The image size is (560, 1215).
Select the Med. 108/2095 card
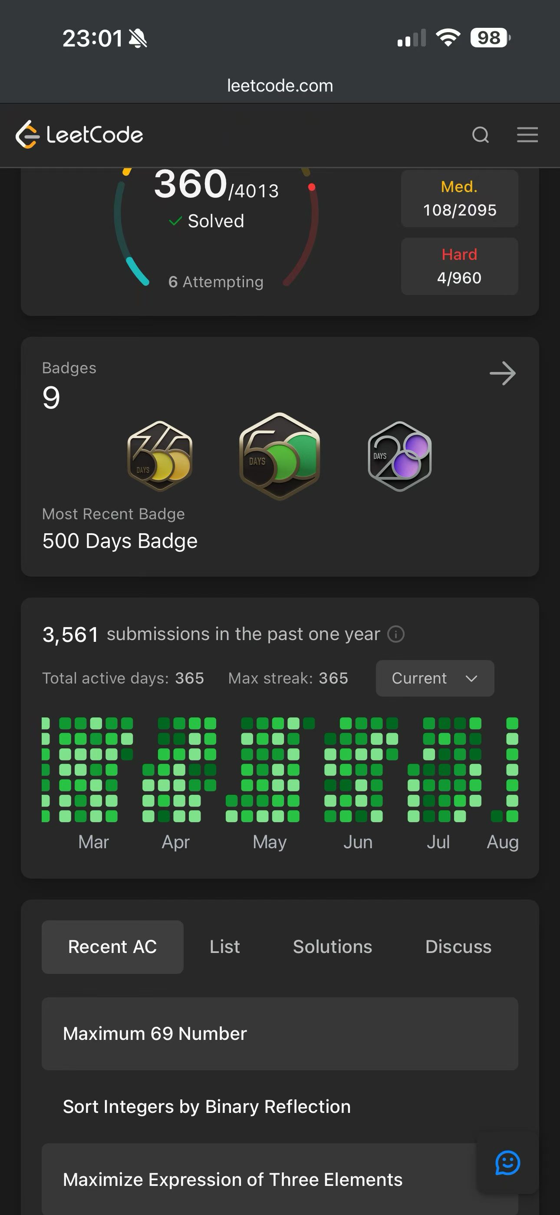pos(459,199)
